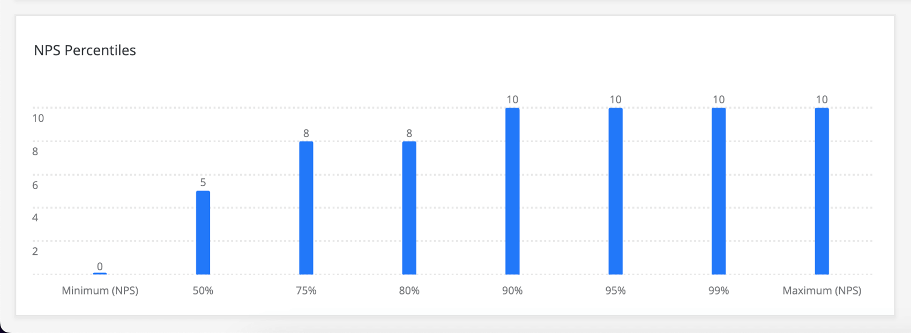Click the 80% percentile bar
This screenshot has width=911, height=333.
click(409, 208)
